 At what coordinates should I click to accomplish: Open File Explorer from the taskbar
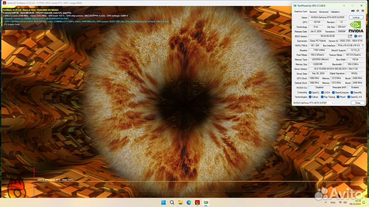click(x=180, y=202)
